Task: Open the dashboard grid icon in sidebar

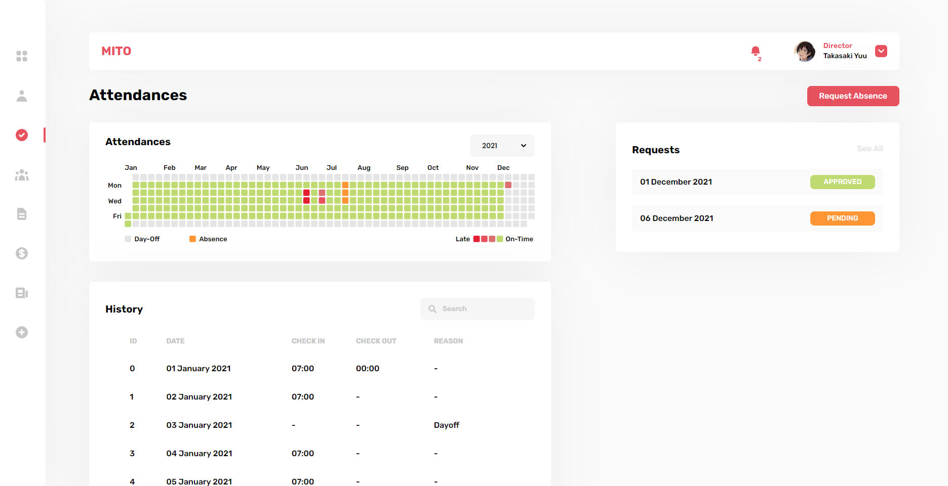Action: 22,56
